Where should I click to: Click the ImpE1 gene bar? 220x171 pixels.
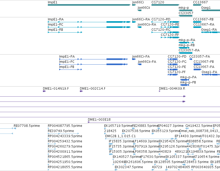89,5
